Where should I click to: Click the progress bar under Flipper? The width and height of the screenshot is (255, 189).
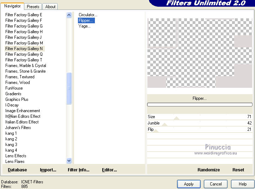tap(200, 104)
